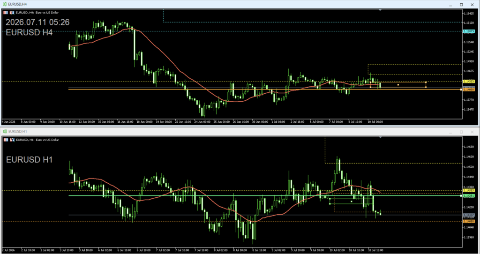
Task: Click the '8 Jul 02:00' label on H1 time axis
Action: [222, 250]
